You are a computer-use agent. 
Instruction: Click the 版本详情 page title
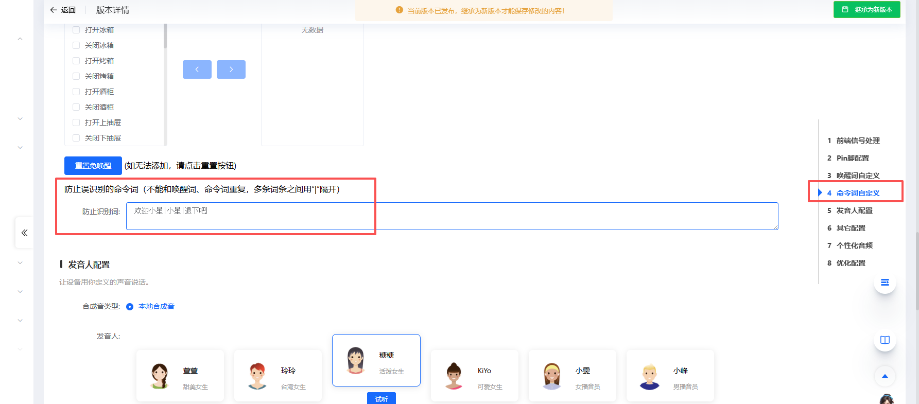[113, 10]
